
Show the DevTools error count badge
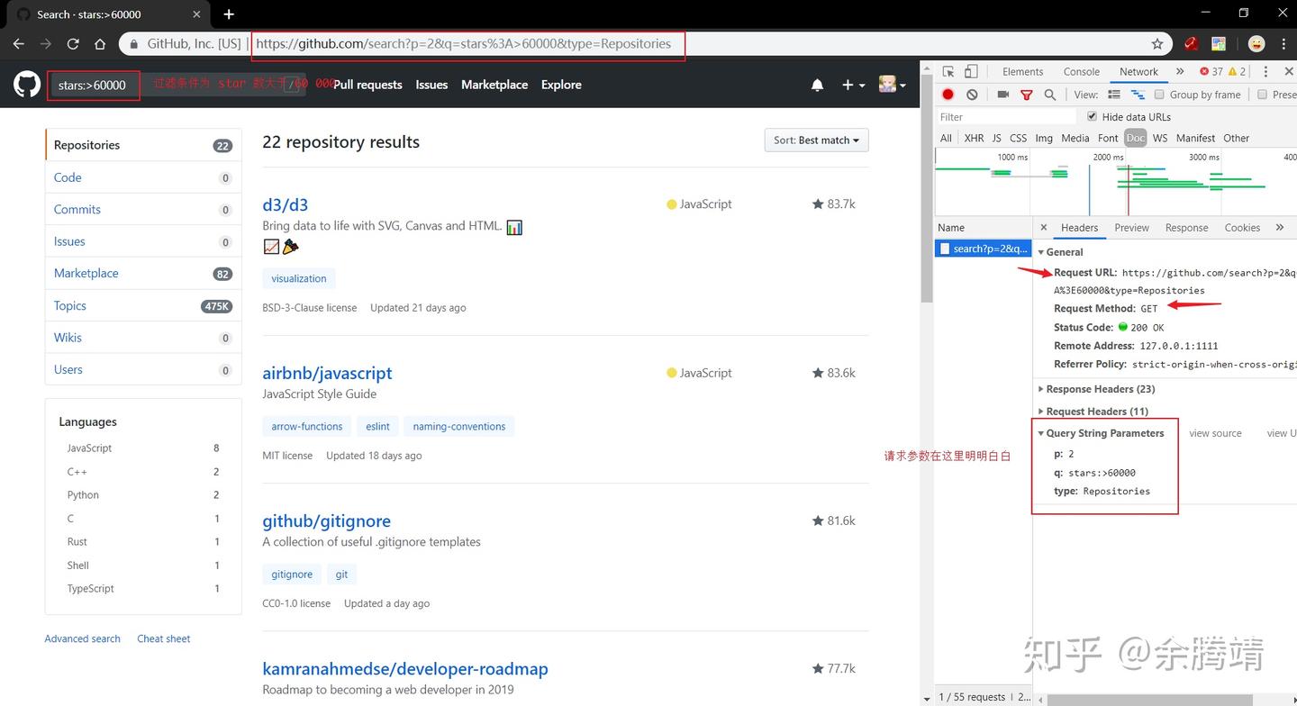pyautogui.click(x=1211, y=72)
